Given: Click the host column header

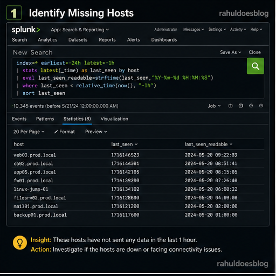Looking at the screenshot, I should pyautogui.click(x=19, y=144).
